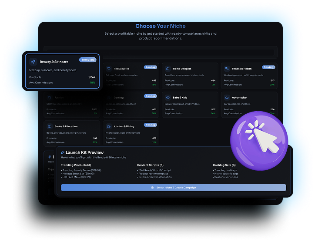Image resolution: width=315 pixels, height=241 pixels.
Task: Click the empty search bar under the heading
Action: [160, 52]
